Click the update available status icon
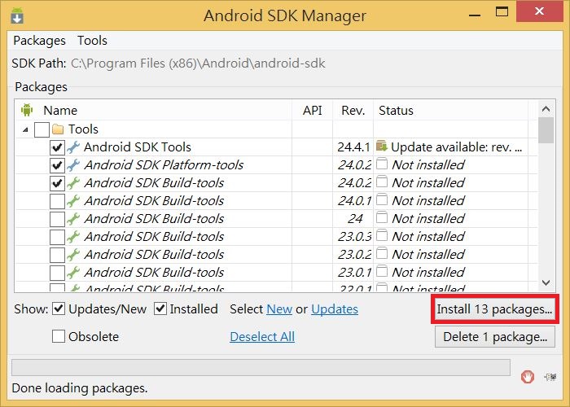This screenshot has height=407, width=570. pyautogui.click(x=381, y=147)
